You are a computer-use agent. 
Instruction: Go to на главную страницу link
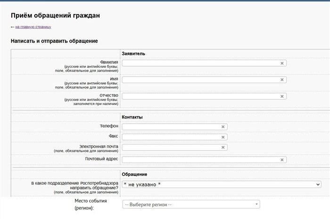(33, 27)
